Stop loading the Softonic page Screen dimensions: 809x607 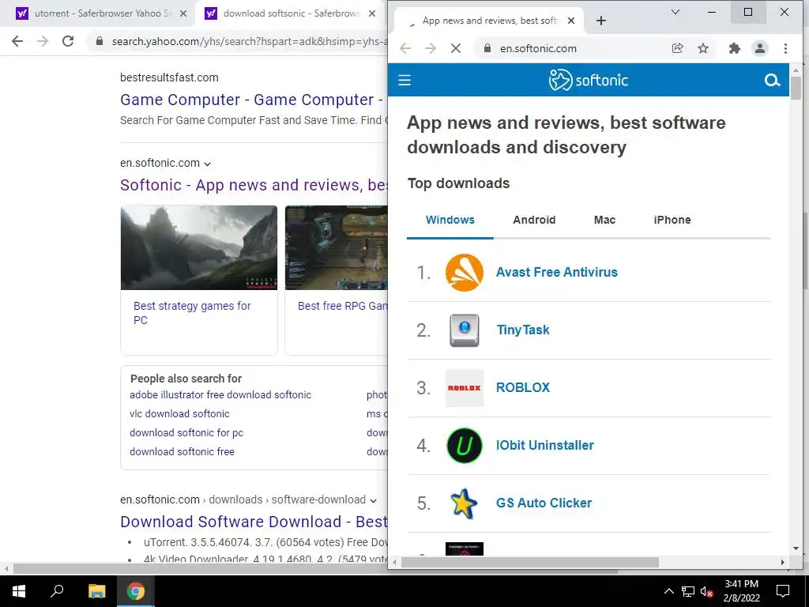[x=456, y=48]
